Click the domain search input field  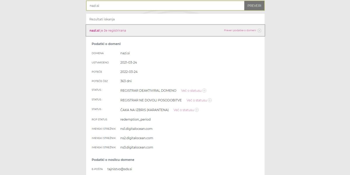(165, 6)
